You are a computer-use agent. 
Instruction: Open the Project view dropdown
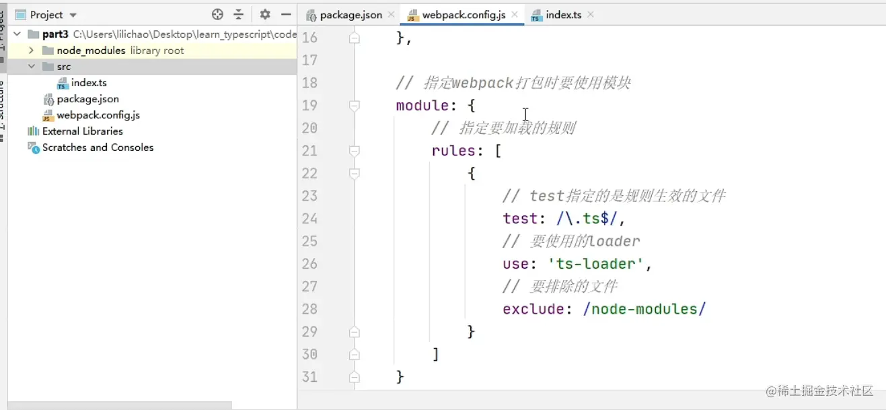click(73, 15)
